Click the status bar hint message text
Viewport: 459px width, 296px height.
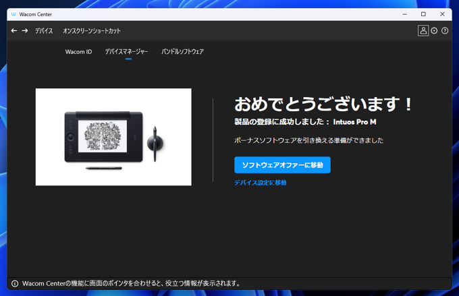click(x=131, y=283)
